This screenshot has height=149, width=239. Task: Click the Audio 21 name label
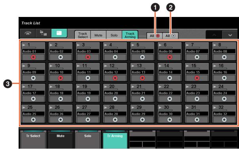coord(142,93)
